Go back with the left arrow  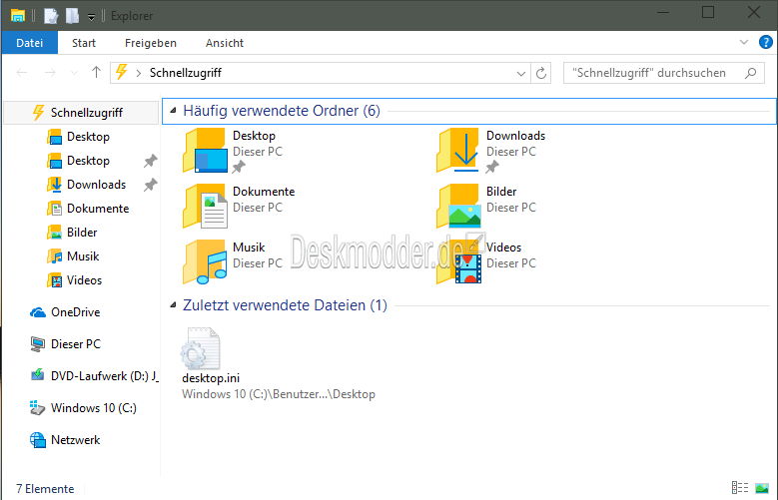[x=22, y=73]
